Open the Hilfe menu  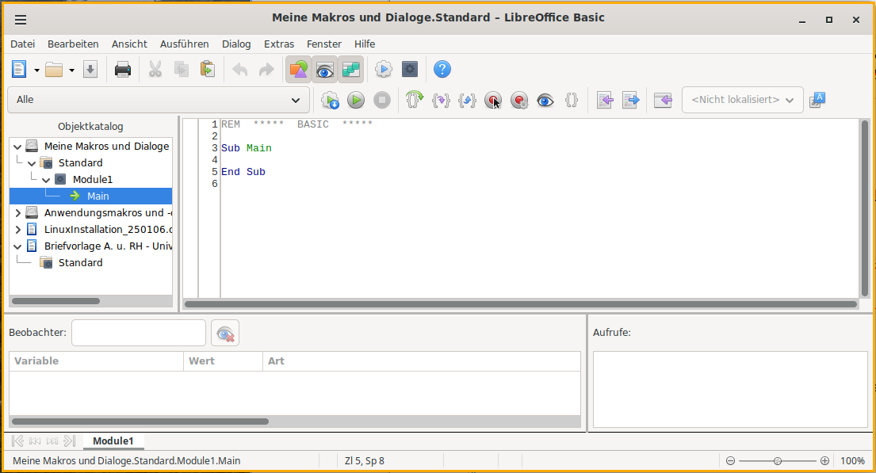tap(364, 44)
